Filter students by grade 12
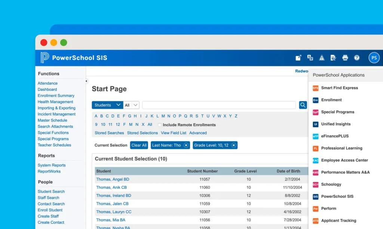 (118, 124)
